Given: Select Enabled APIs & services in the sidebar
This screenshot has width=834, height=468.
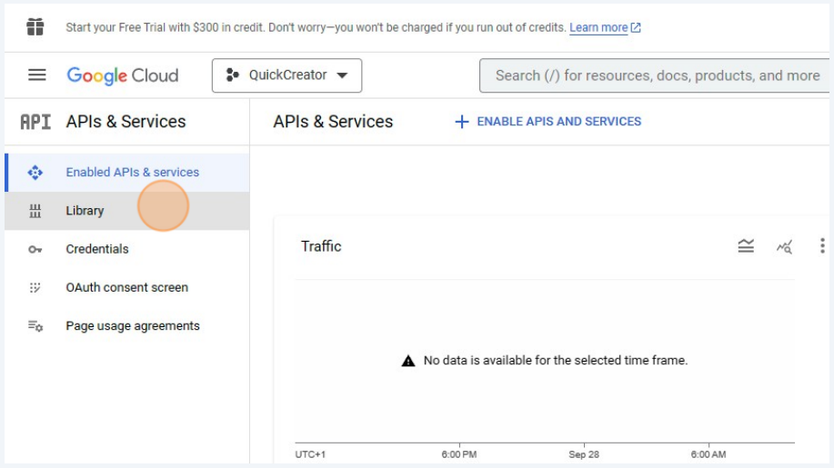Looking at the screenshot, I should [127, 172].
